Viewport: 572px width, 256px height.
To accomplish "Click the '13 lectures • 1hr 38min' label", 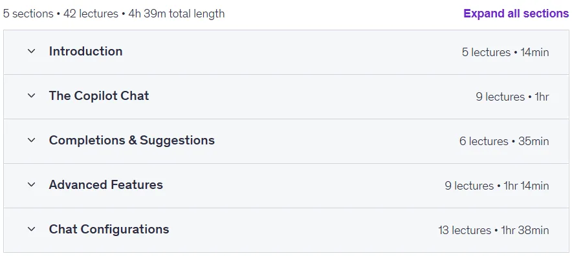I will (x=494, y=230).
